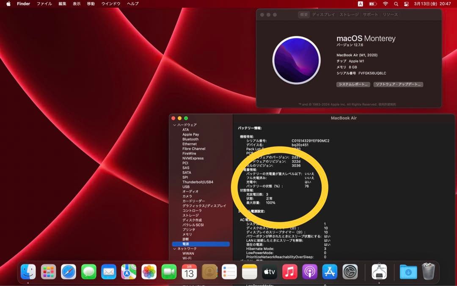Open the Photos app in Dock
Screen dimensions: 457x286
pyautogui.click(x=149, y=272)
